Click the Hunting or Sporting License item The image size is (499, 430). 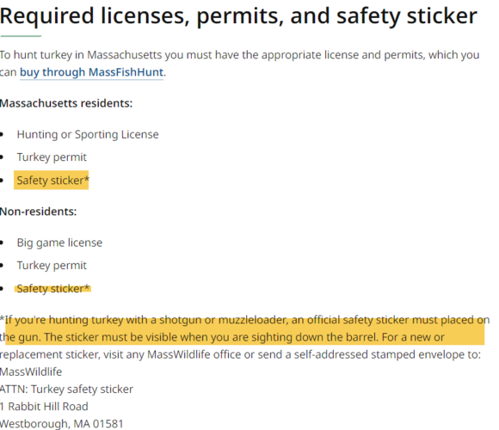click(x=88, y=134)
